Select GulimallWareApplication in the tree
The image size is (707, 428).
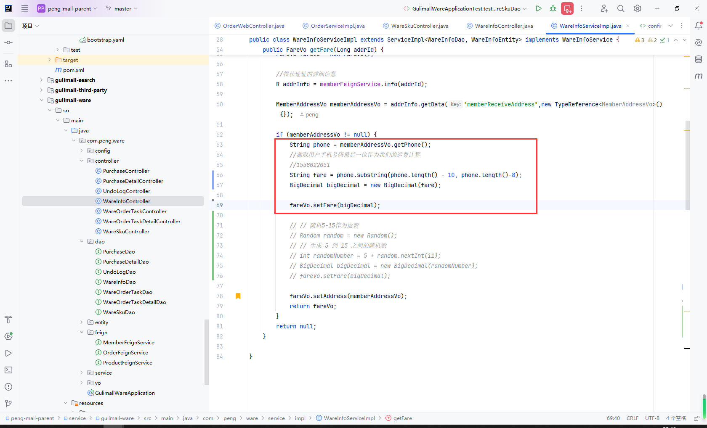click(121, 393)
